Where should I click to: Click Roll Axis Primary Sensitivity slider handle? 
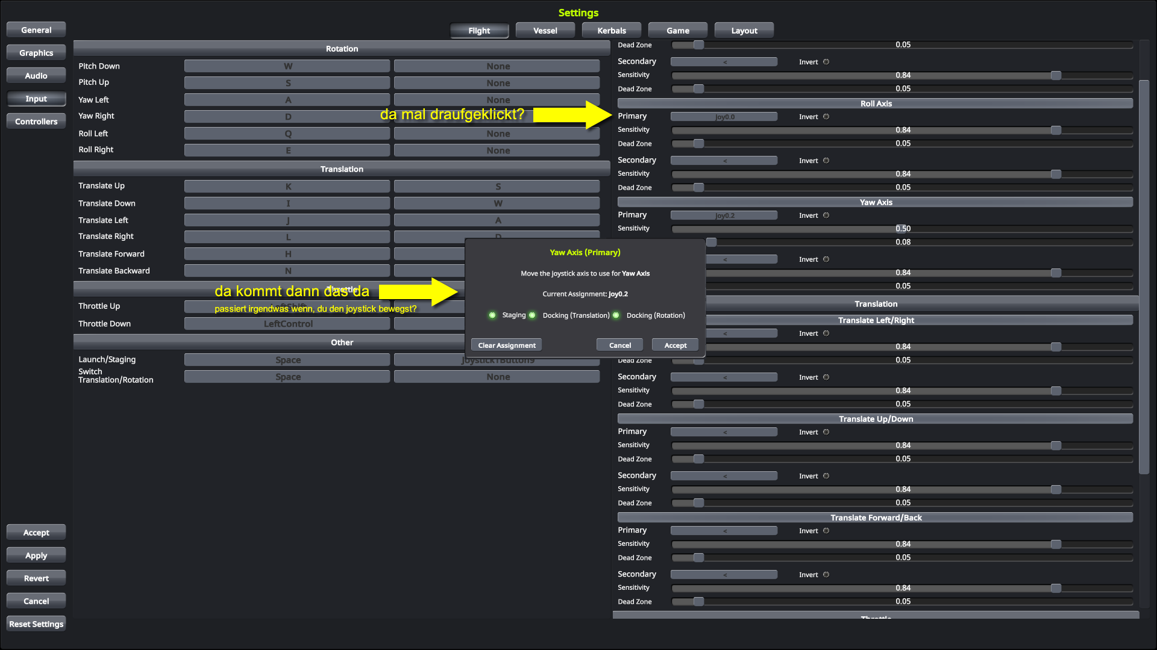click(1056, 130)
